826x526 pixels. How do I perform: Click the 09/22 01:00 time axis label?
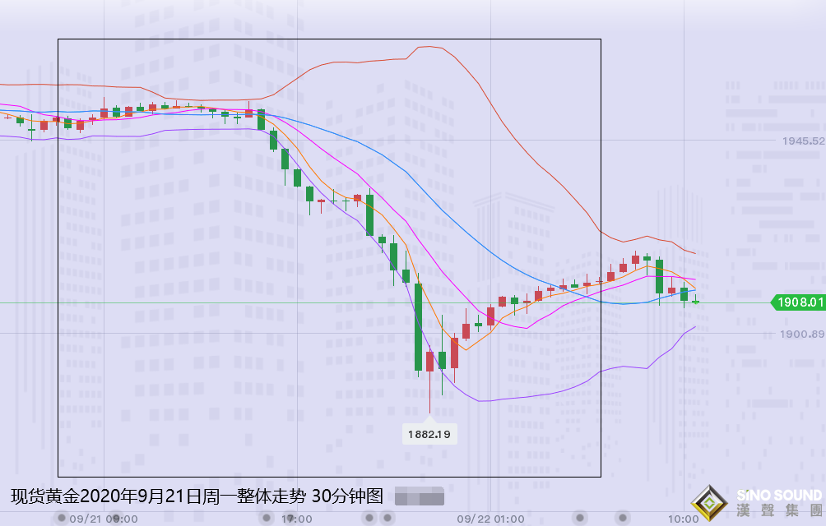[491, 519]
